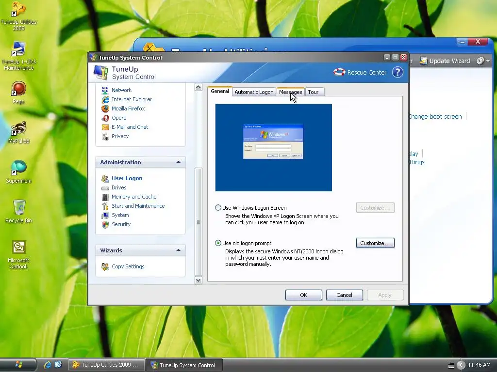The height and width of the screenshot is (372, 497).
Task: Open the Network settings category
Action: [121, 90]
